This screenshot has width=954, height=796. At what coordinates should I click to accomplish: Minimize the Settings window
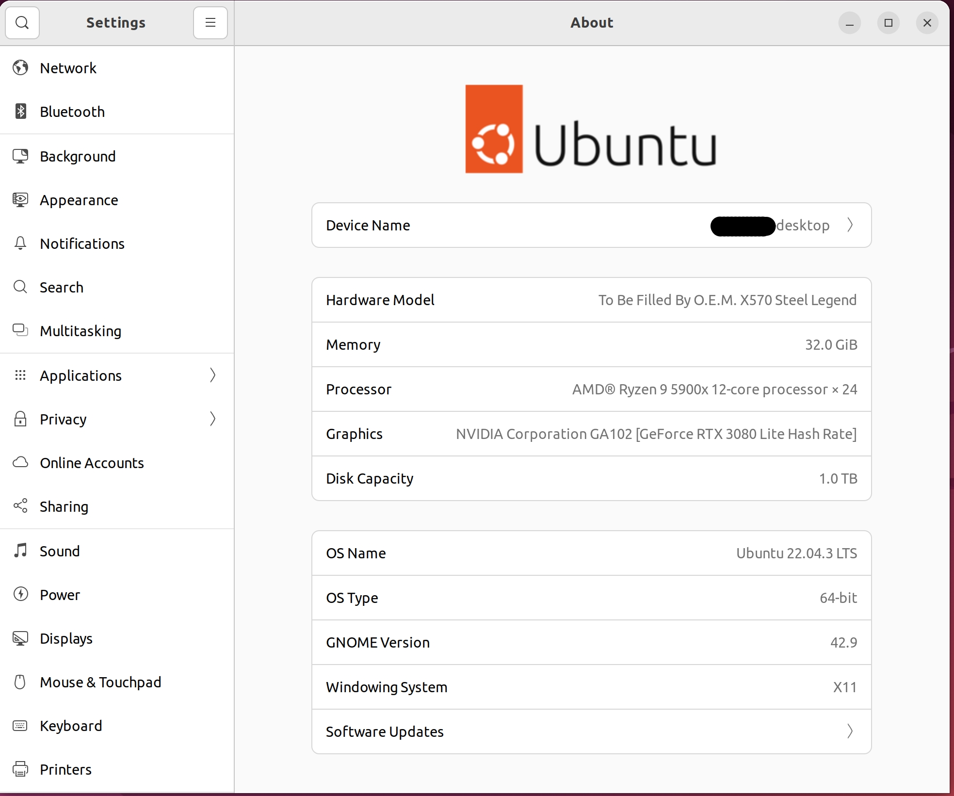tap(850, 23)
